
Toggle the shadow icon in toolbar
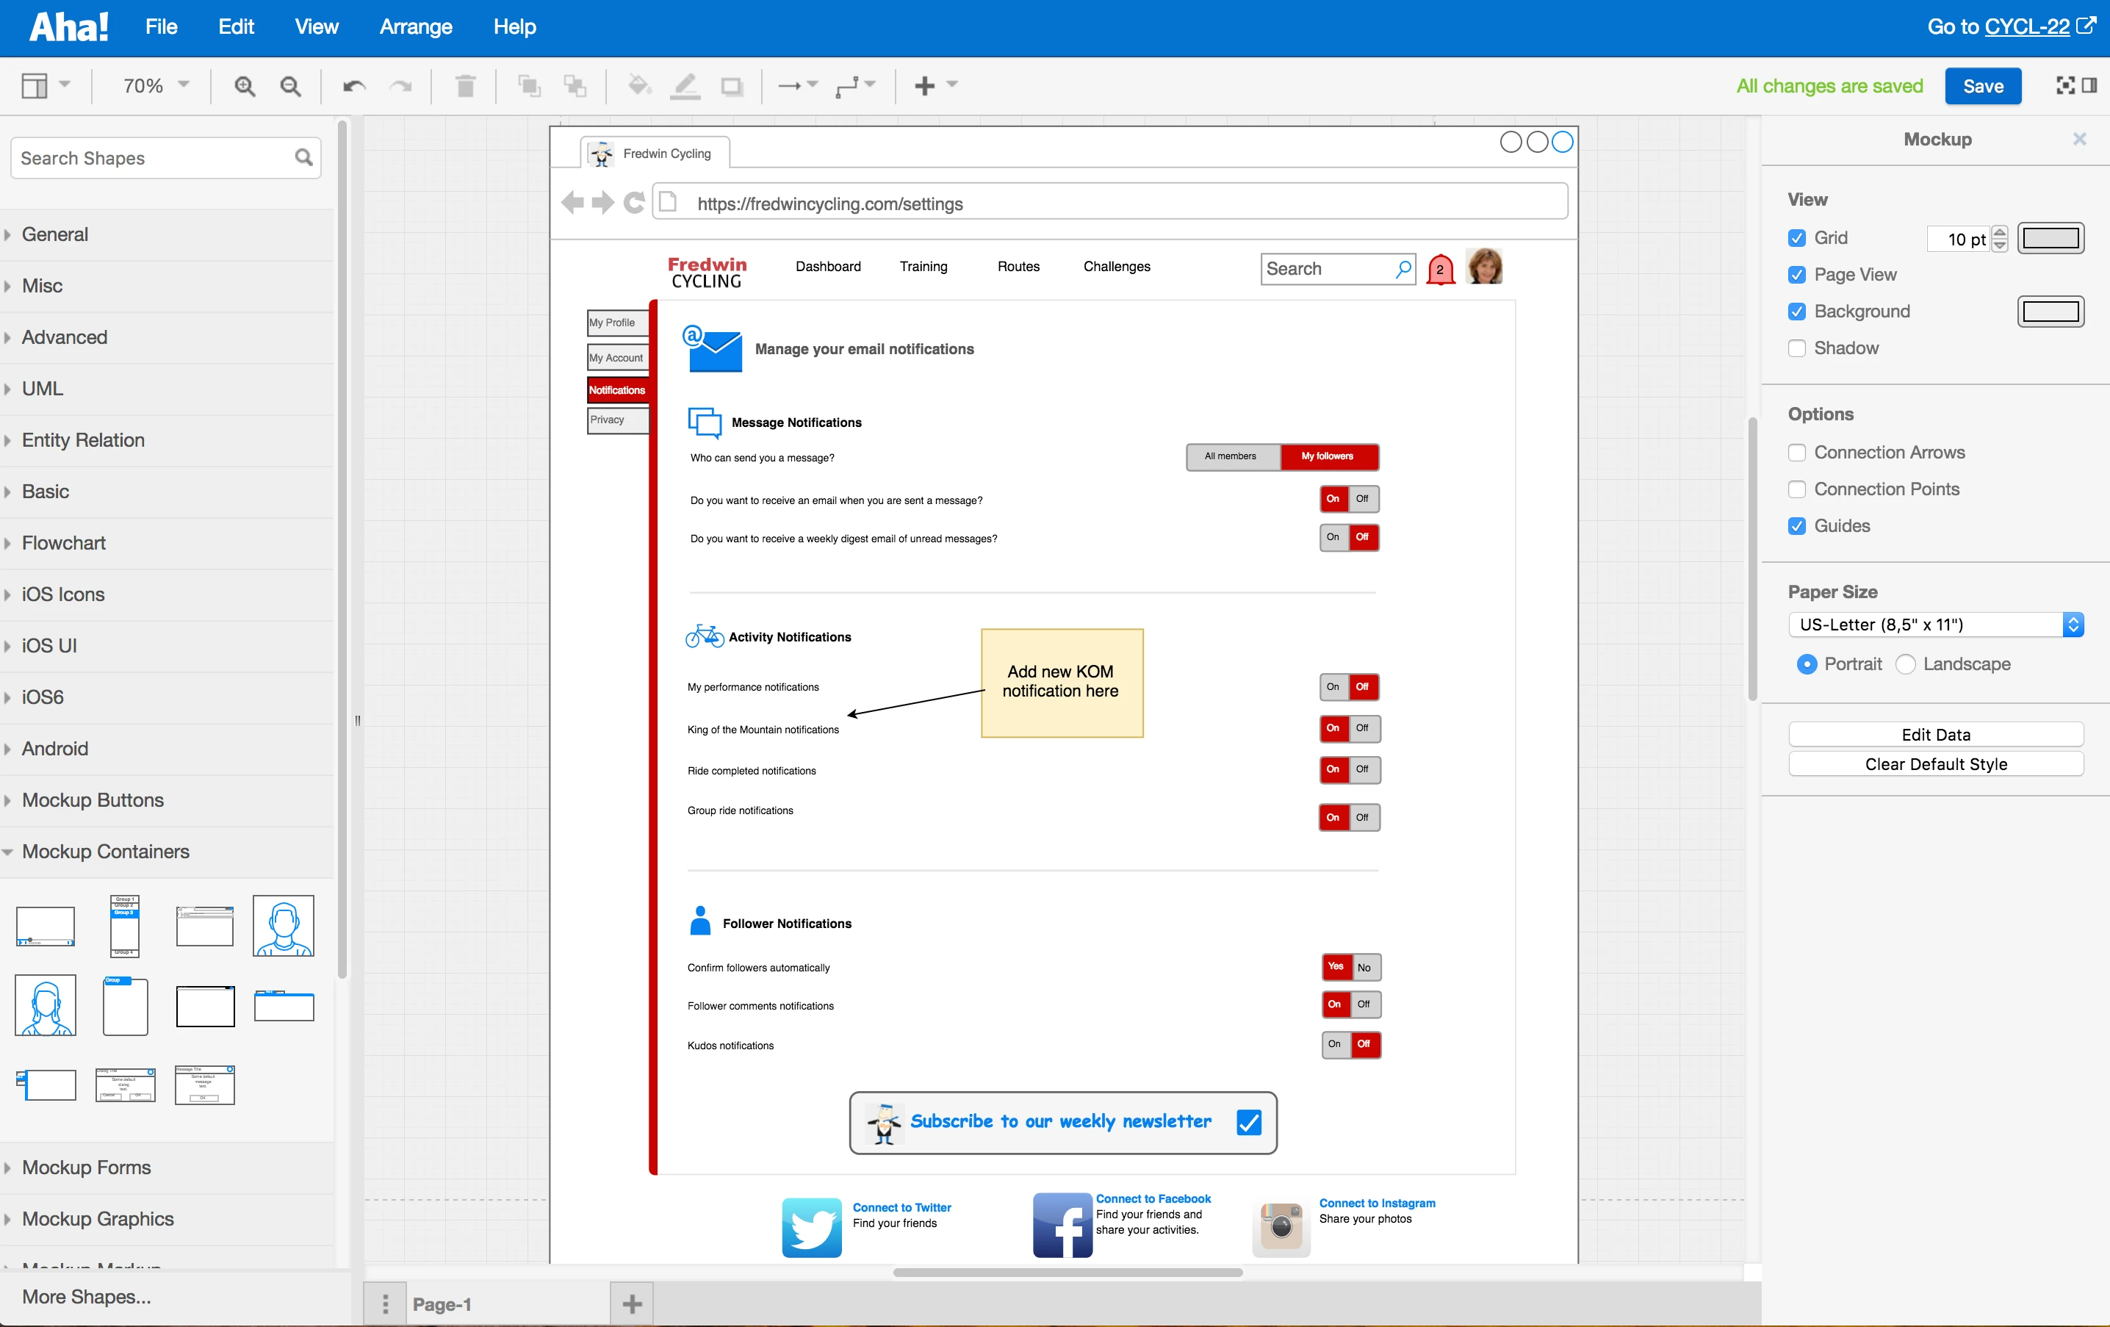point(731,86)
